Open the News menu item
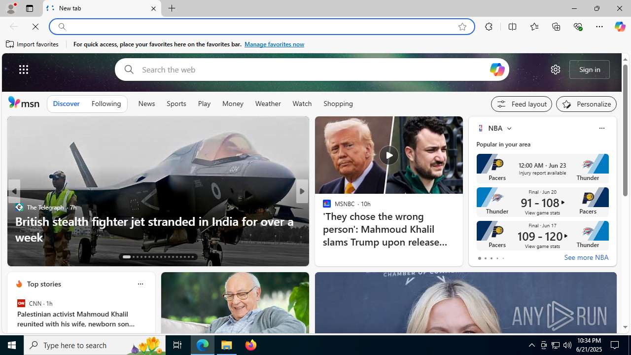 (x=146, y=104)
